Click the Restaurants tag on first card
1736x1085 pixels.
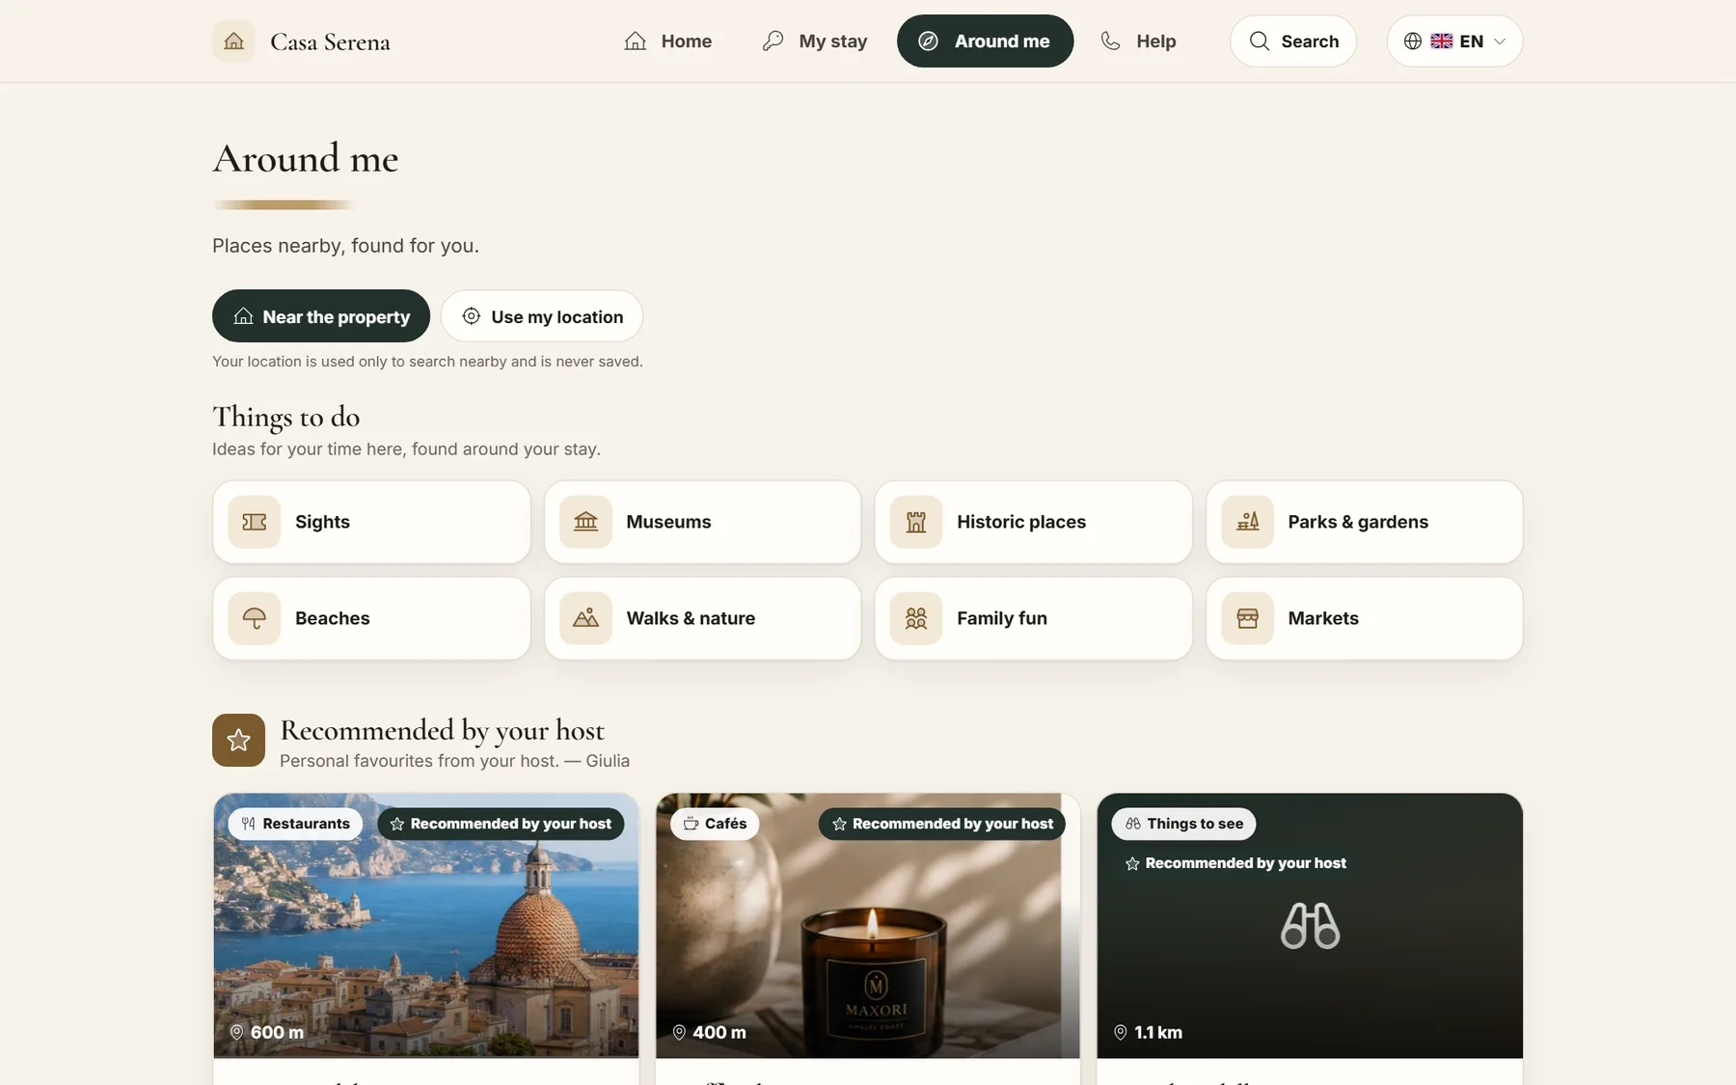pos(295,824)
